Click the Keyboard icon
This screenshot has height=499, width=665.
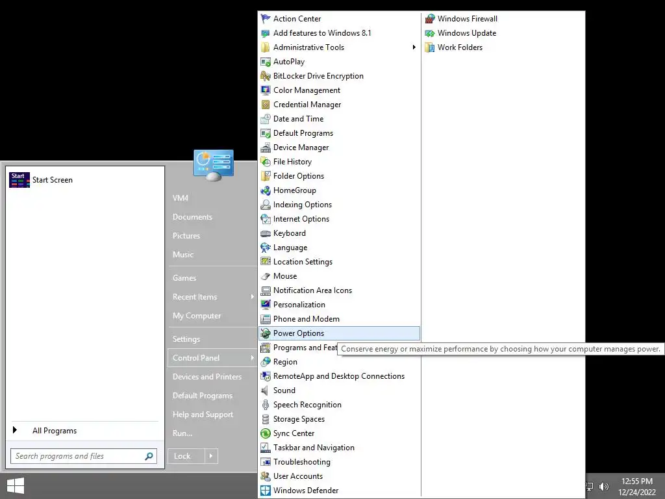(266, 233)
